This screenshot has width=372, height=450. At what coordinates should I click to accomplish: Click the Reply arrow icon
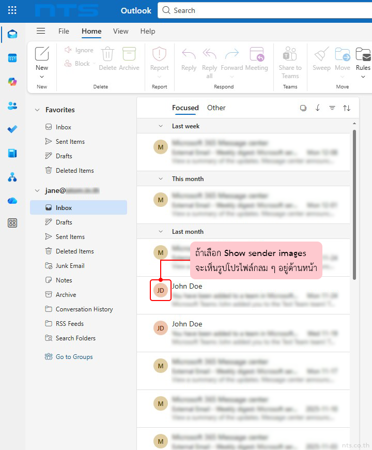tap(189, 54)
